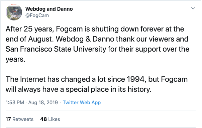The width and height of the screenshot is (202, 128).
Task: View the 48 Likes list
Action: pyautogui.click(x=50, y=119)
